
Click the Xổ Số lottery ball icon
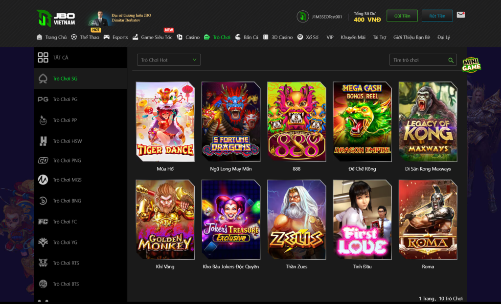[x=300, y=37]
